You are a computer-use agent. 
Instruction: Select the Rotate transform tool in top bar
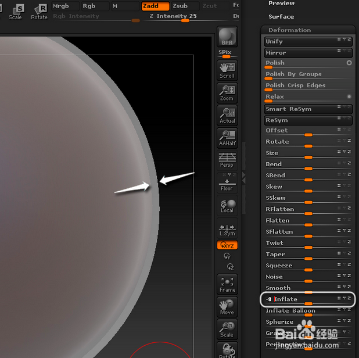point(40,12)
